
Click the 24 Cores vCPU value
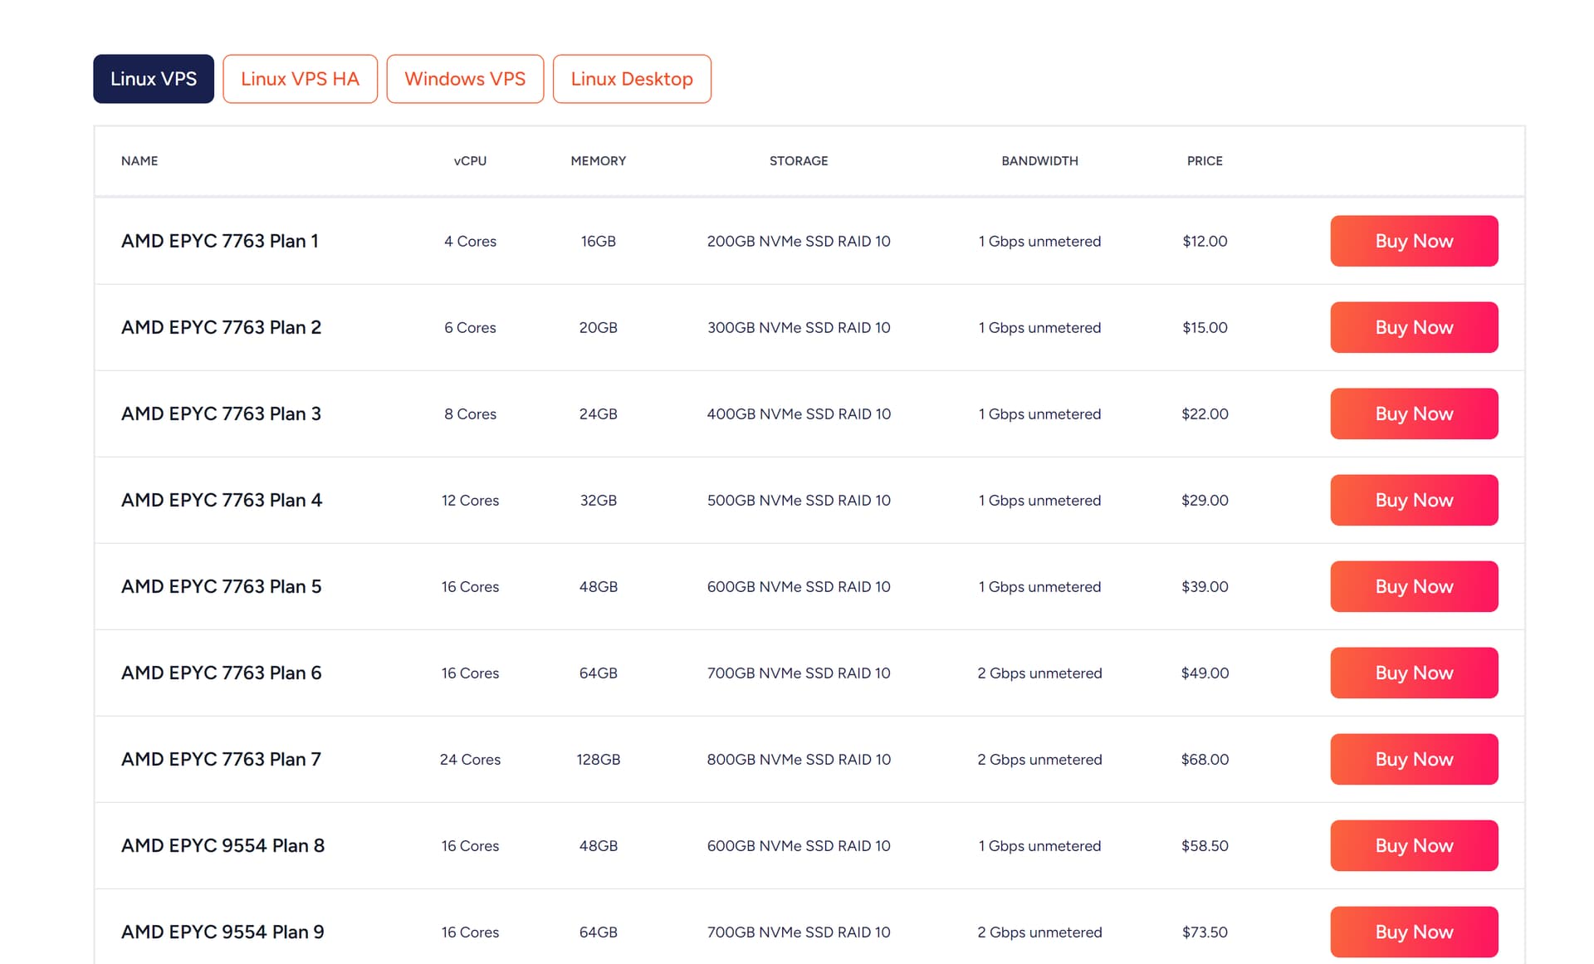470,759
